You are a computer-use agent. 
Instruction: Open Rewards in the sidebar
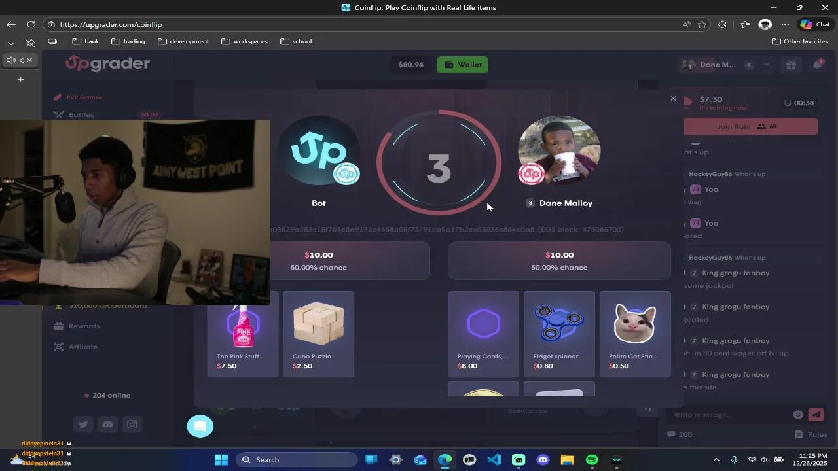[84, 326]
